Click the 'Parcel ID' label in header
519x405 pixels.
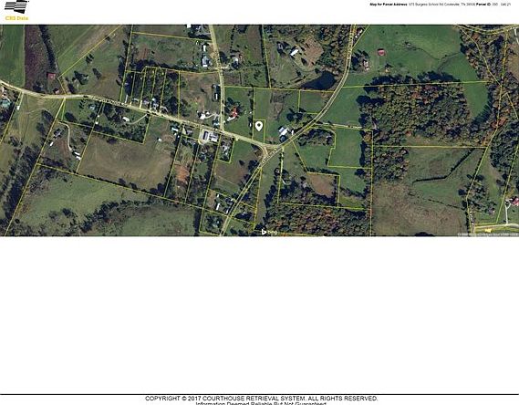483,5
